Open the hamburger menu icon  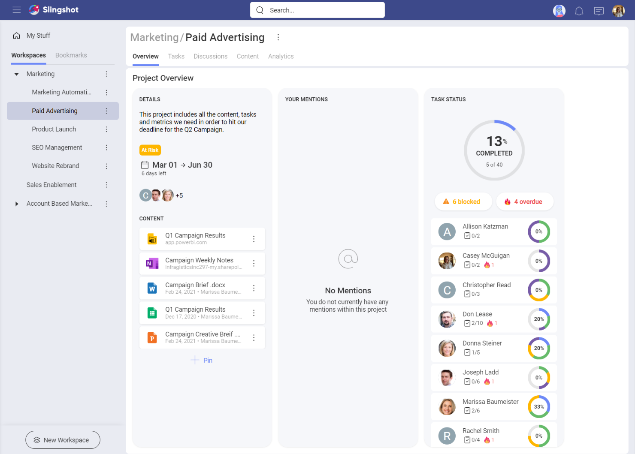pos(17,10)
